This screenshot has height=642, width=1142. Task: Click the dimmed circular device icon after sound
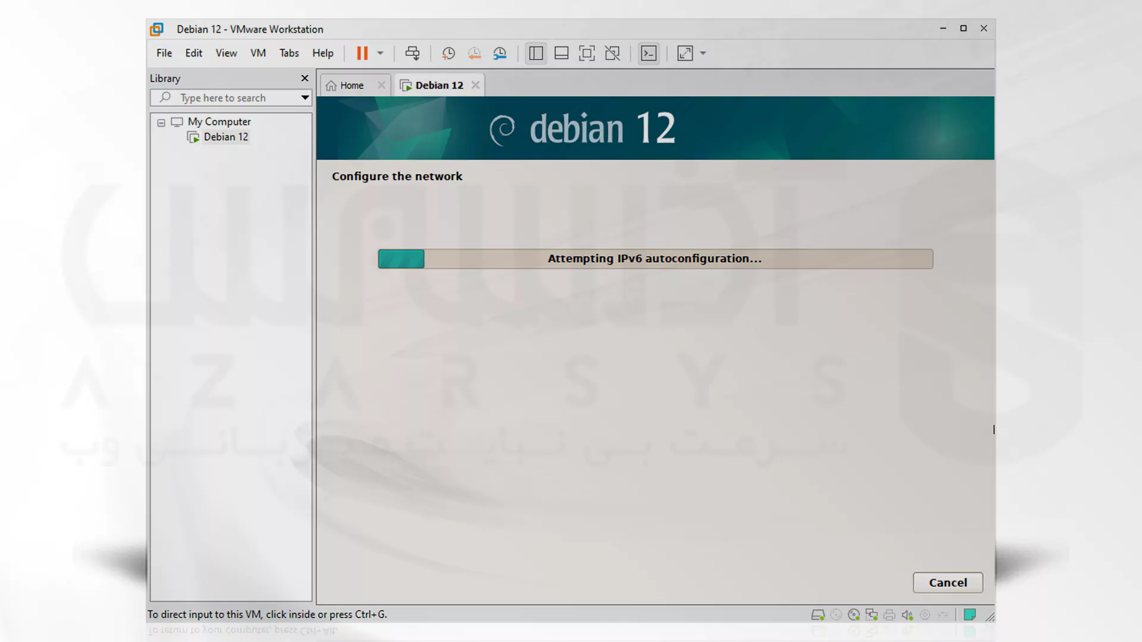pos(925,615)
